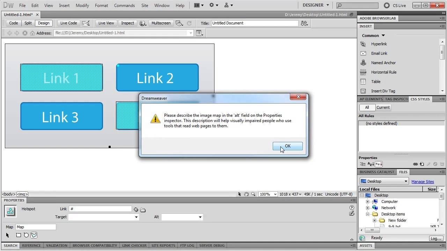
Task: Click the Point to File target icon
Action: (136, 210)
